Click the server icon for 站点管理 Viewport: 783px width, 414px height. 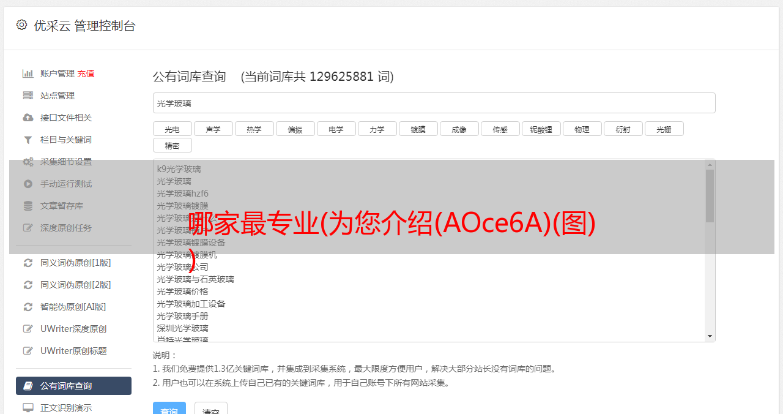pyautogui.click(x=28, y=96)
